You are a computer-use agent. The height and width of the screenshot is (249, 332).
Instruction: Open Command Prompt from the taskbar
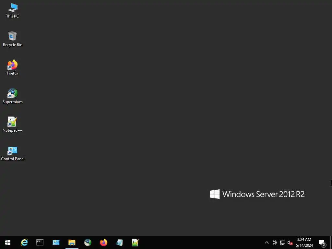[x=40, y=243]
